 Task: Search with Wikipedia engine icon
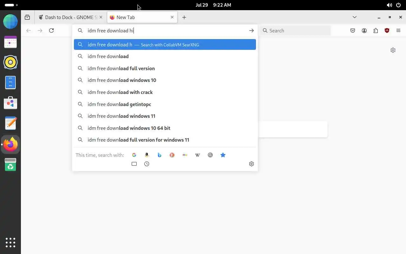click(x=198, y=155)
